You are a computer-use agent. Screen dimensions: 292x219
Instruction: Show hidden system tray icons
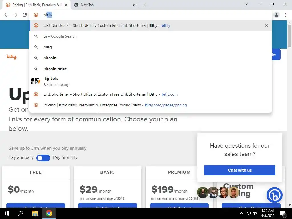(241, 213)
